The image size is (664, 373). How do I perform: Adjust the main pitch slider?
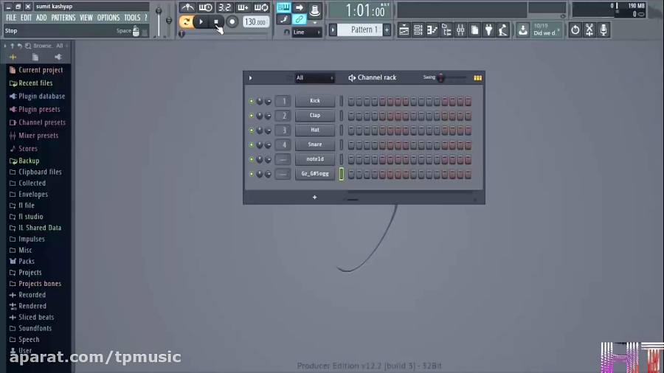click(x=168, y=20)
